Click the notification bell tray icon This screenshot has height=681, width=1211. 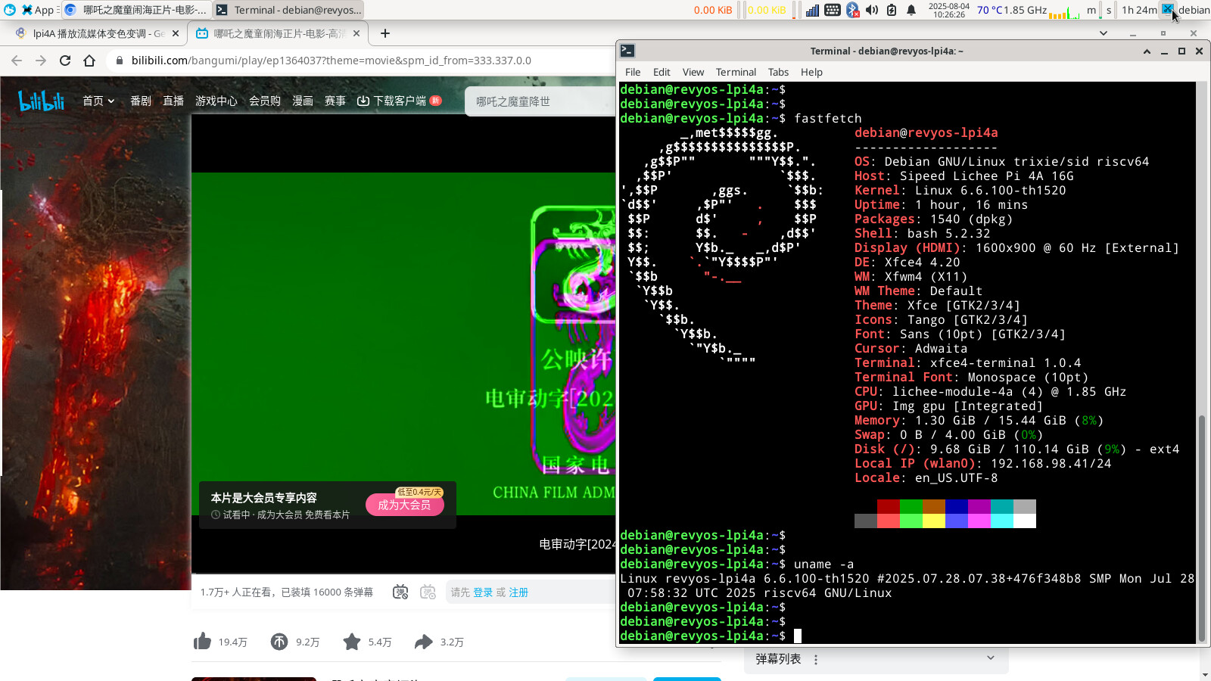[911, 10]
